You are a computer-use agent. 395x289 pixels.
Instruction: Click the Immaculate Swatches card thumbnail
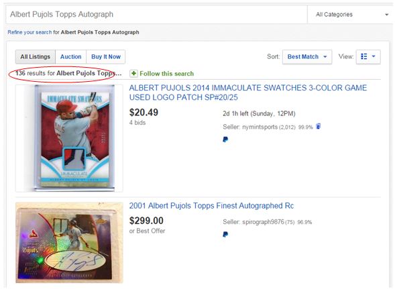pos(69,138)
